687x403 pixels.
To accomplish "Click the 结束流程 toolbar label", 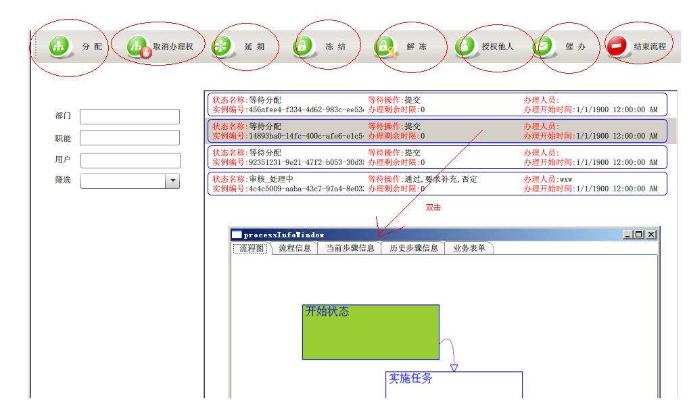I will click(x=650, y=47).
